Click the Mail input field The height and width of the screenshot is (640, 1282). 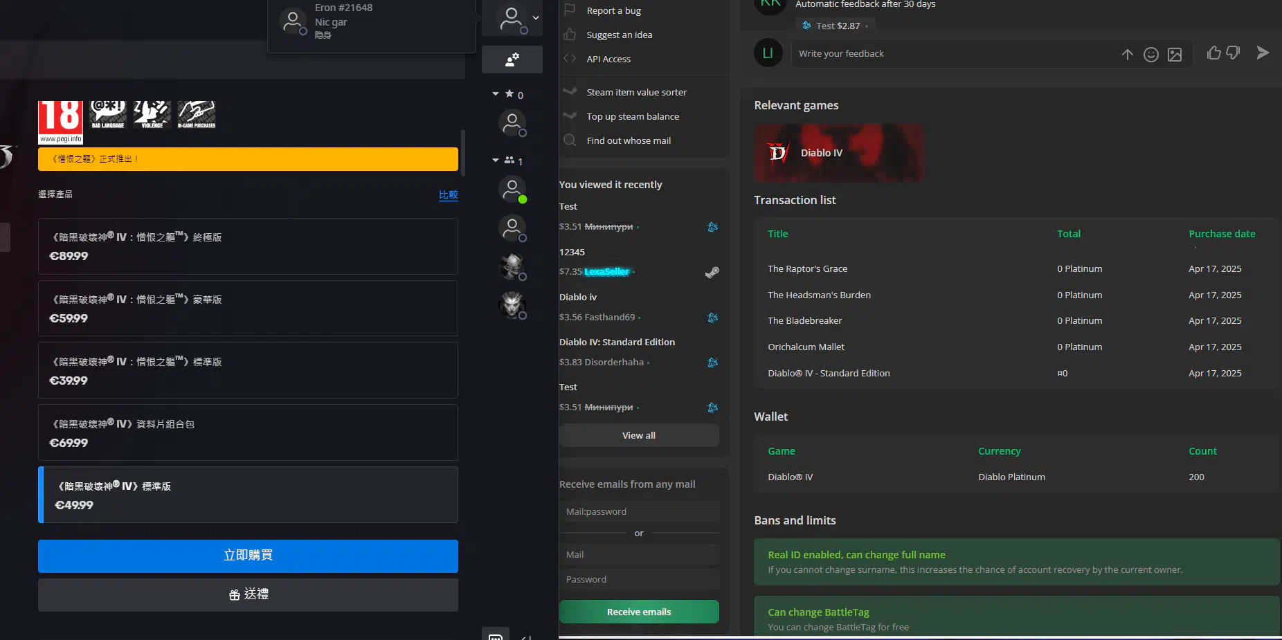point(639,555)
